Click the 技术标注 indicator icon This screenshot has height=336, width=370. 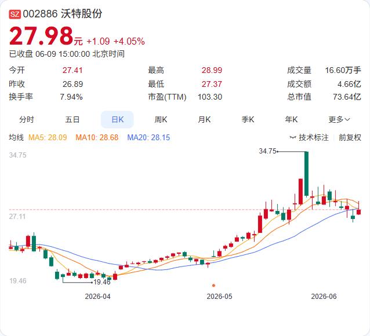tap(293, 137)
